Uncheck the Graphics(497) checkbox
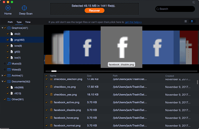 5,28
